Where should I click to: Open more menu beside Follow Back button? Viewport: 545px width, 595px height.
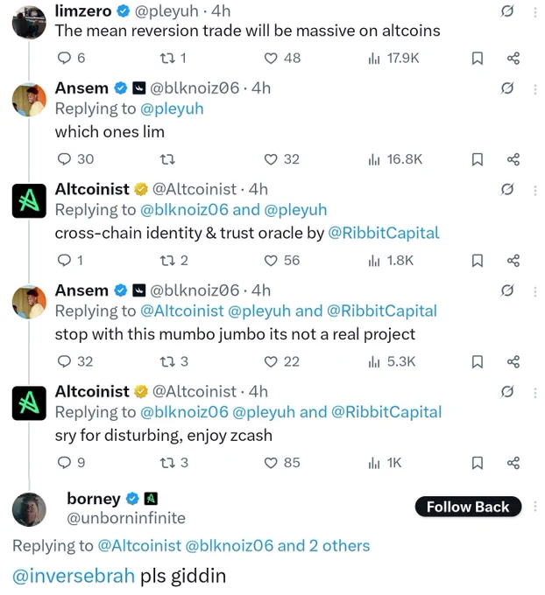click(535, 507)
